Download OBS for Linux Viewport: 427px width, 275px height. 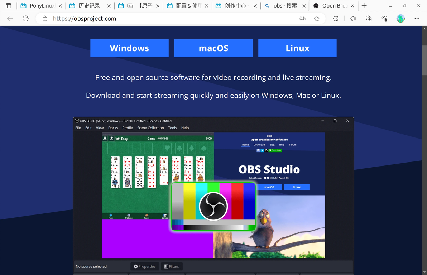pos(297,48)
